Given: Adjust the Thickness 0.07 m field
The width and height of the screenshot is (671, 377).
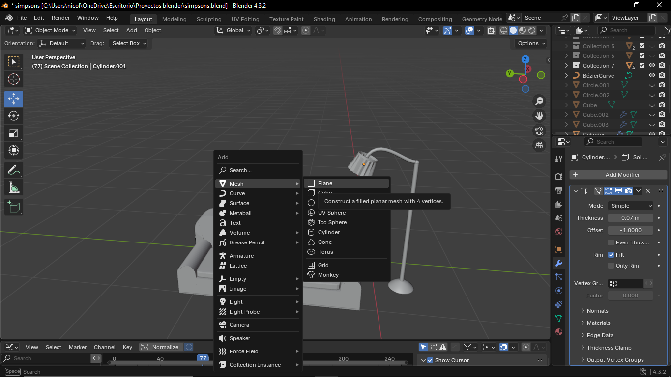Looking at the screenshot, I should click(x=631, y=218).
